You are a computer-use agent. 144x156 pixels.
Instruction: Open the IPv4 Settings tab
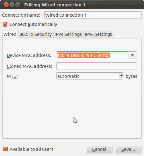(x=68, y=34)
